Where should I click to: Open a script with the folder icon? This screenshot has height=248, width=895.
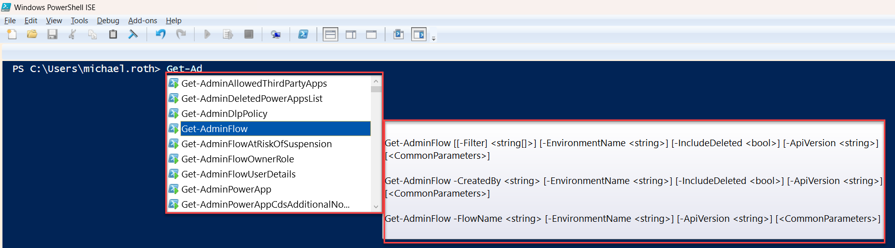(x=32, y=34)
